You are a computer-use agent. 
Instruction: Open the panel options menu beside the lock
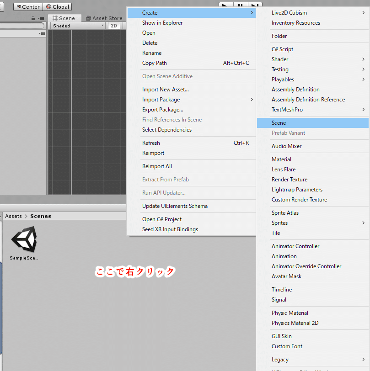[41, 18]
